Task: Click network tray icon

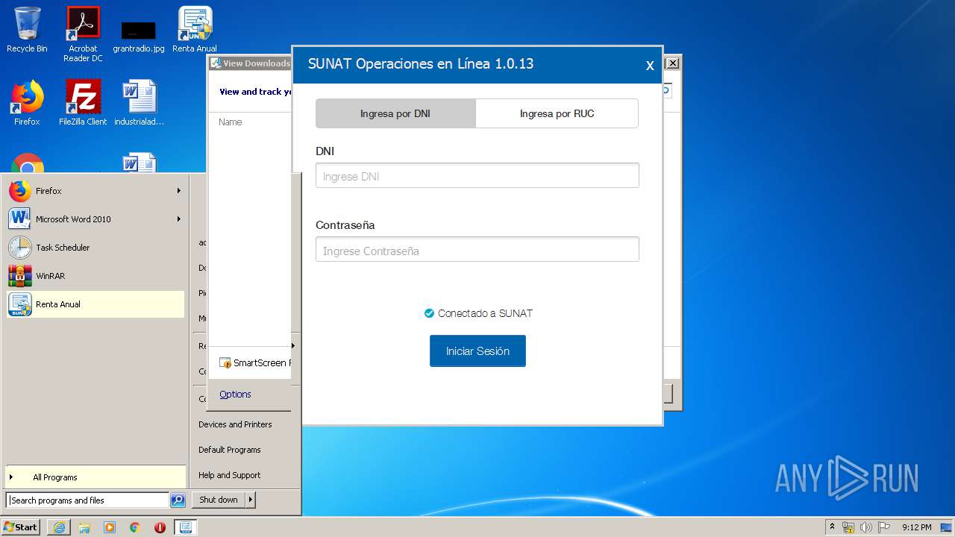Action: [848, 527]
